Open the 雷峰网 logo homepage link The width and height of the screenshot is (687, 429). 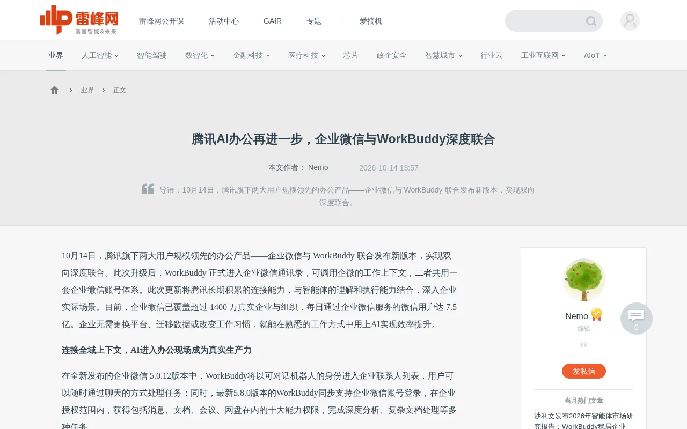[x=79, y=20]
